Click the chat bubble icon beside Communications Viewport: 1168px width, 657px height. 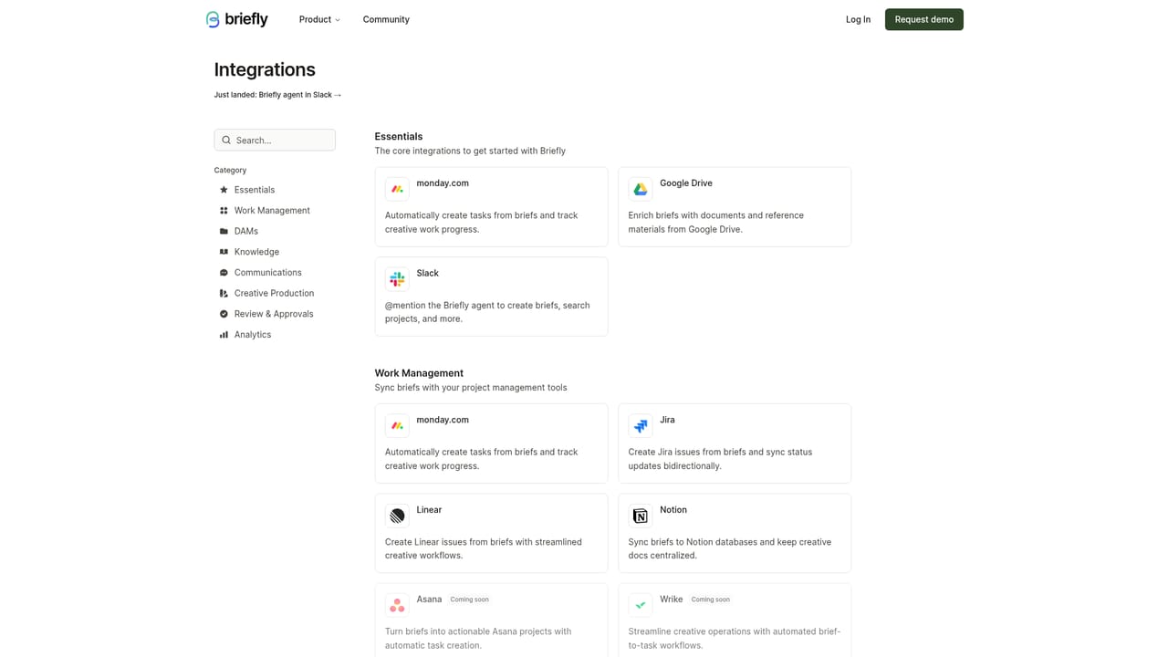[x=224, y=273]
